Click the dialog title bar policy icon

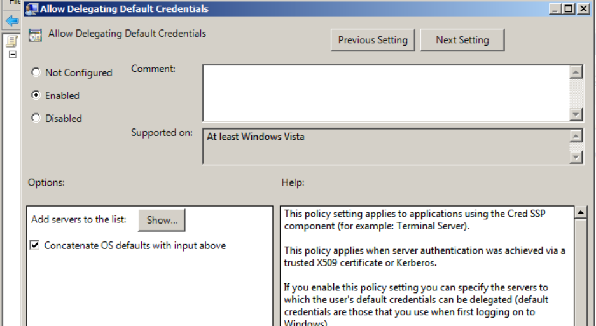[31, 9]
